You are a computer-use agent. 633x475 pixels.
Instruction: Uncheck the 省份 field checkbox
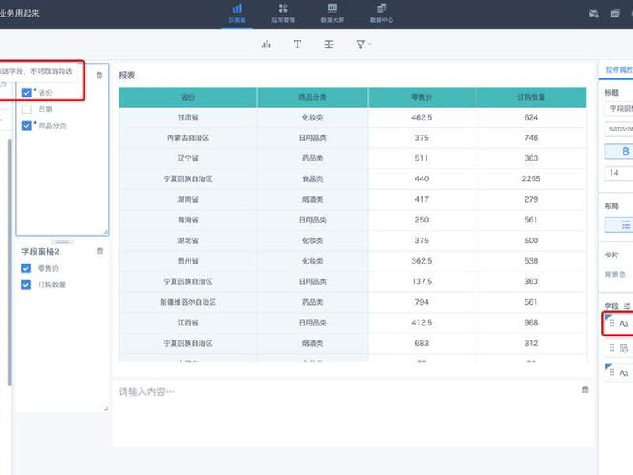coord(27,93)
